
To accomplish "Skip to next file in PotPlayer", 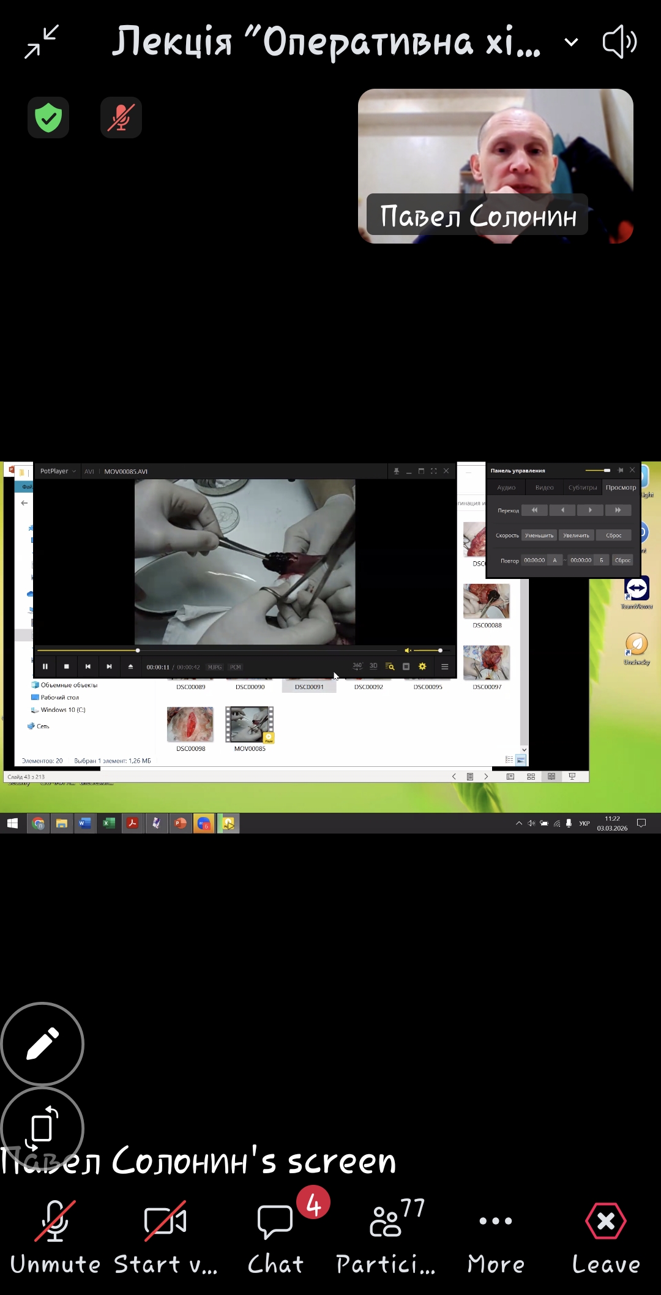I will pyautogui.click(x=109, y=666).
